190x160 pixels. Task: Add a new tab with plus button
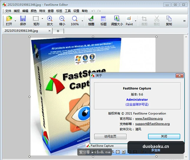point(58,31)
